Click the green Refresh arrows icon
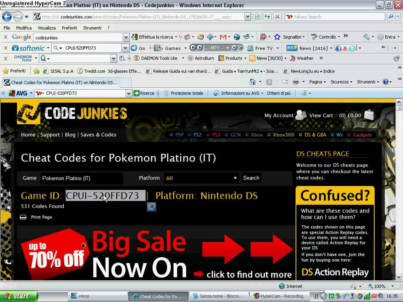The height and width of the screenshot is (302, 403). click(267, 17)
